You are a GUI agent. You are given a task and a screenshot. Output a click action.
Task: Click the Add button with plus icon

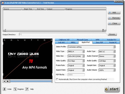(114, 13)
